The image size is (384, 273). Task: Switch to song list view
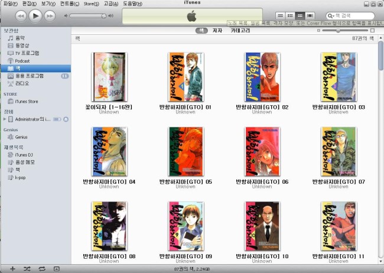tap(281, 16)
